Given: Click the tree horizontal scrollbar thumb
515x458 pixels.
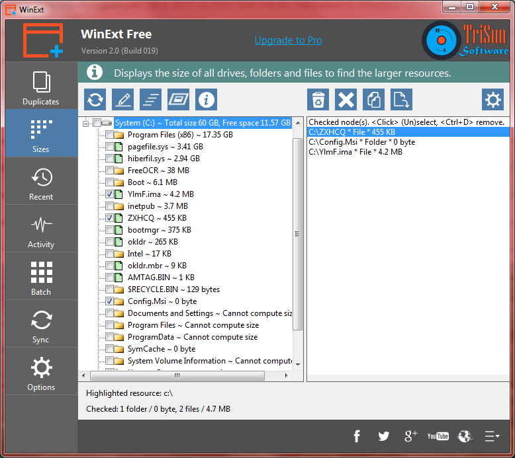Looking at the screenshot, I should (177, 375).
